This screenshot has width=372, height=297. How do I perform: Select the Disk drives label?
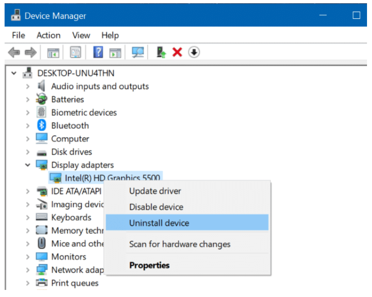coord(72,152)
